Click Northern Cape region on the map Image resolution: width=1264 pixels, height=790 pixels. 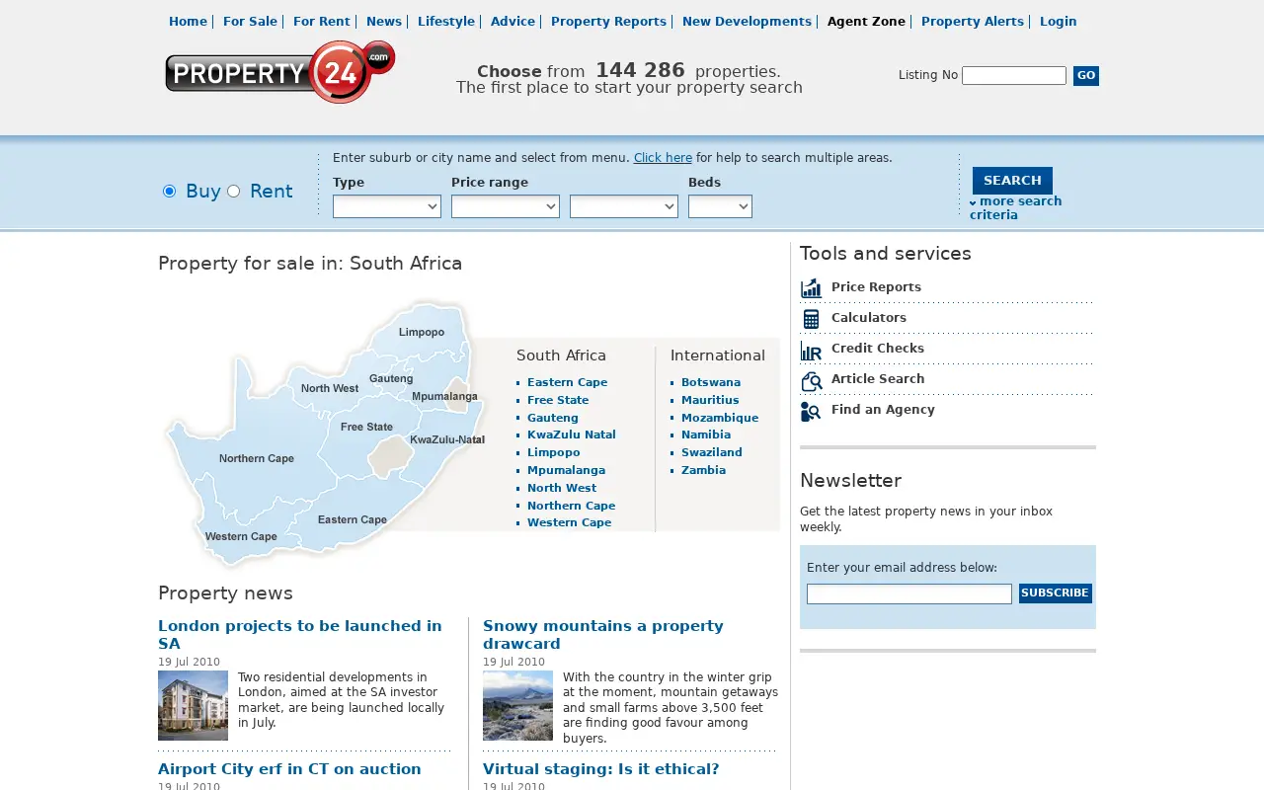point(257,458)
